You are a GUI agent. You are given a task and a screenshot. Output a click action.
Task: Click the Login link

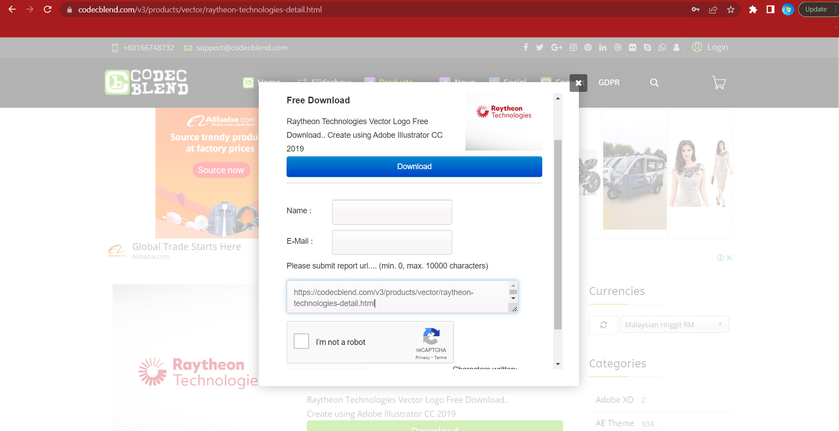(x=717, y=47)
